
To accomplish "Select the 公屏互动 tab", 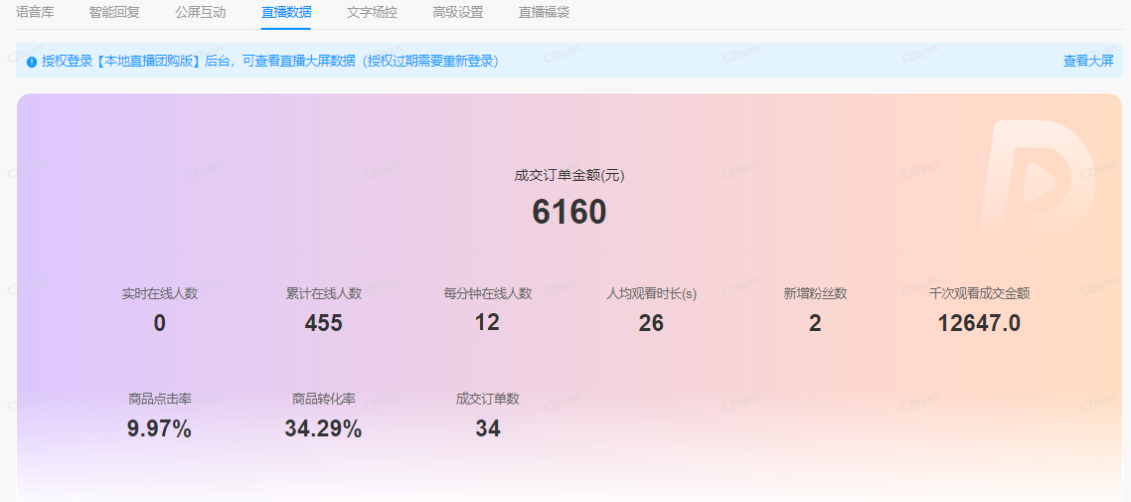I will pos(200,13).
